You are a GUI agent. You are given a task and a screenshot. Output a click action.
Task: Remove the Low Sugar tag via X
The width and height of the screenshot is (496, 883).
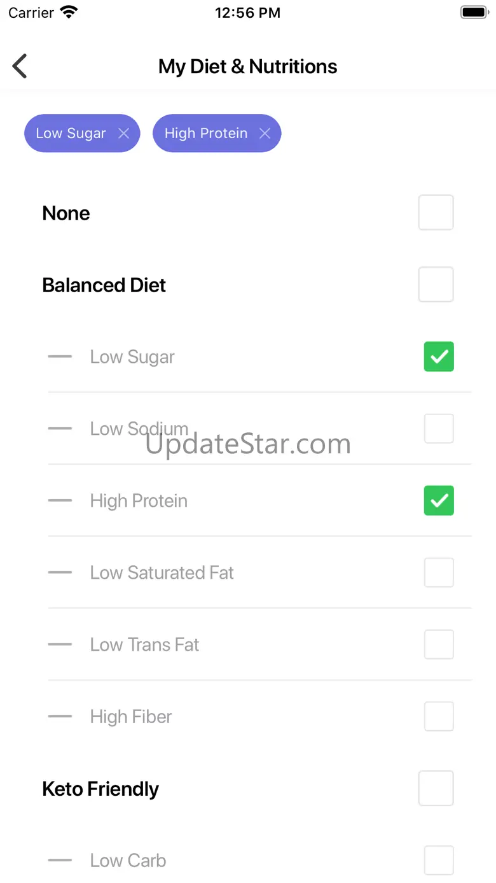[124, 133]
